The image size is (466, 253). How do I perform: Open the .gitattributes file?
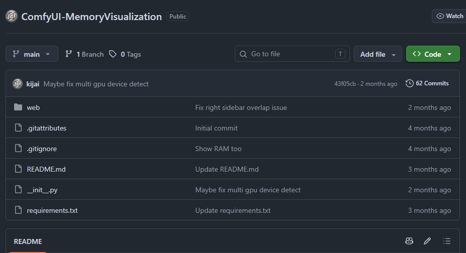tap(47, 128)
